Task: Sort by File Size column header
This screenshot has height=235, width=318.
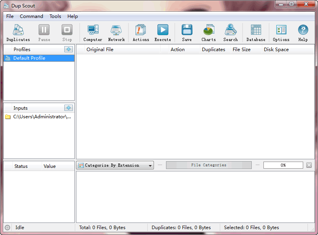Action: pos(246,49)
